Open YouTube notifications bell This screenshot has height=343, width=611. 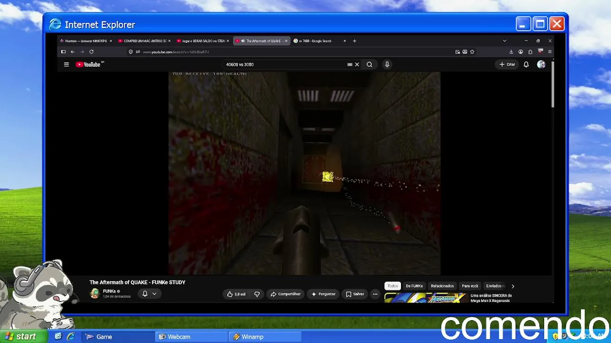click(526, 64)
